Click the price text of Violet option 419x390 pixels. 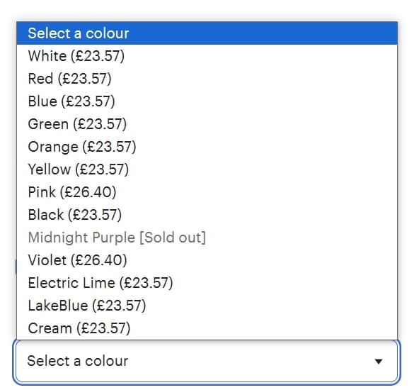(98, 260)
